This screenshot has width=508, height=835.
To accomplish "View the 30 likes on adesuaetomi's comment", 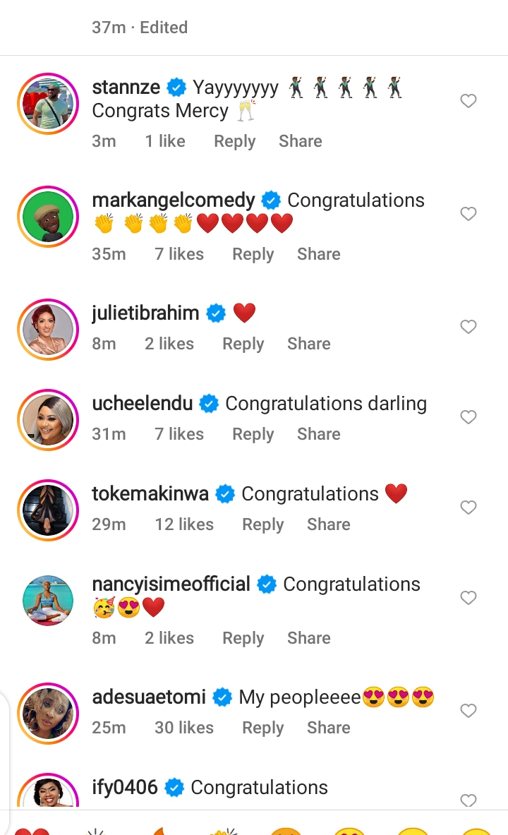I will (x=183, y=728).
